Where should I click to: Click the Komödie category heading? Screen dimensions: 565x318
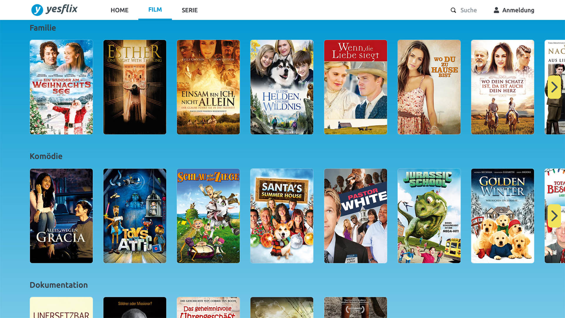(x=46, y=156)
